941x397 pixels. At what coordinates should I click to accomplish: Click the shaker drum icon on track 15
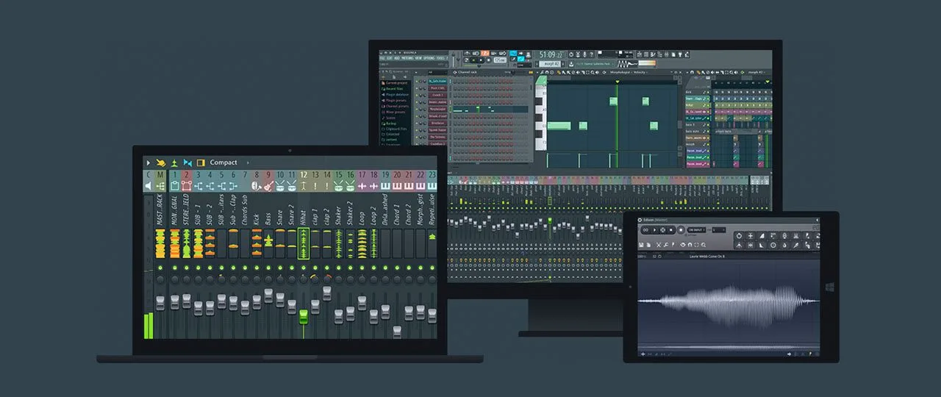(x=339, y=186)
